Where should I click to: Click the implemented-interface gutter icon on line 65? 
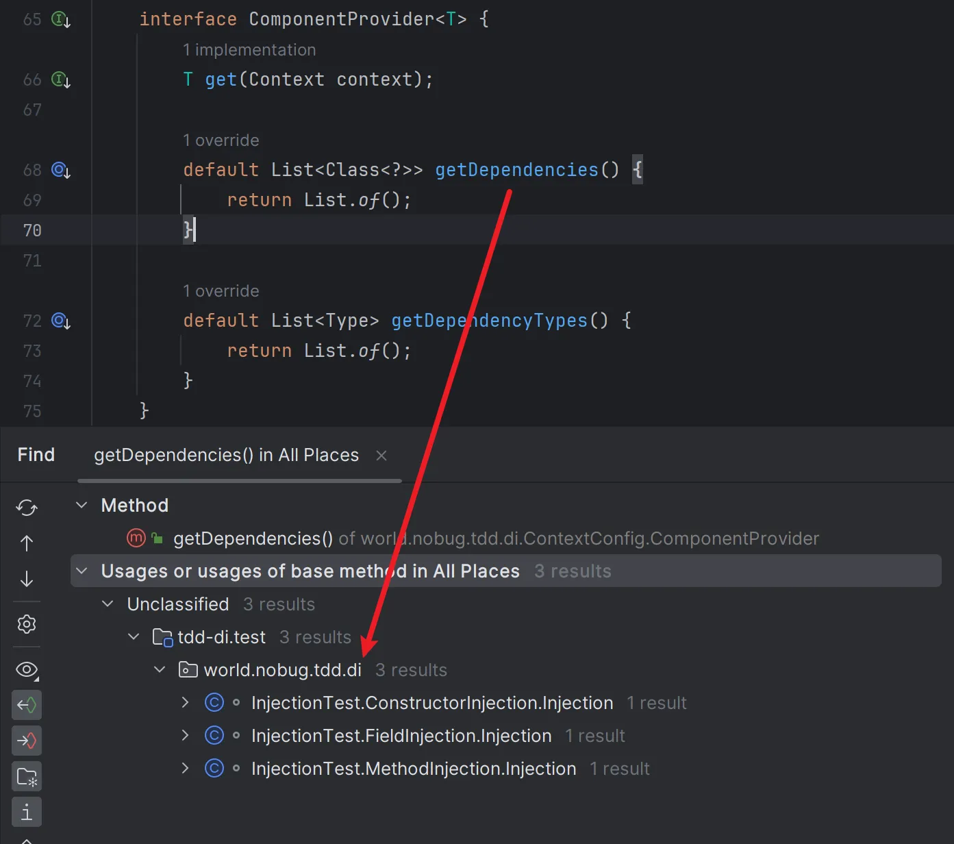point(61,20)
